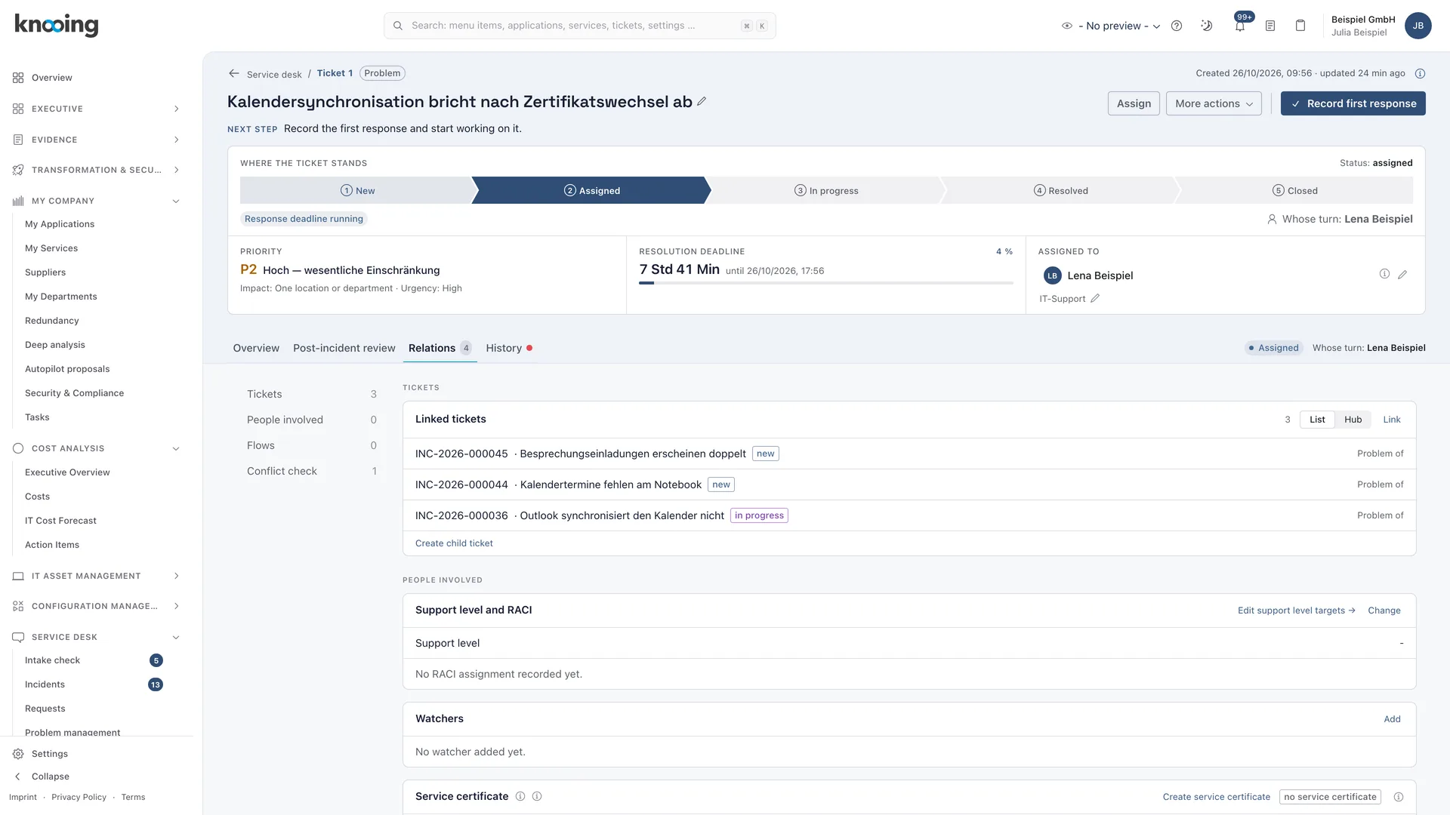Click the Record first response button
The width and height of the screenshot is (1450, 815).
pyautogui.click(x=1353, y=103)
